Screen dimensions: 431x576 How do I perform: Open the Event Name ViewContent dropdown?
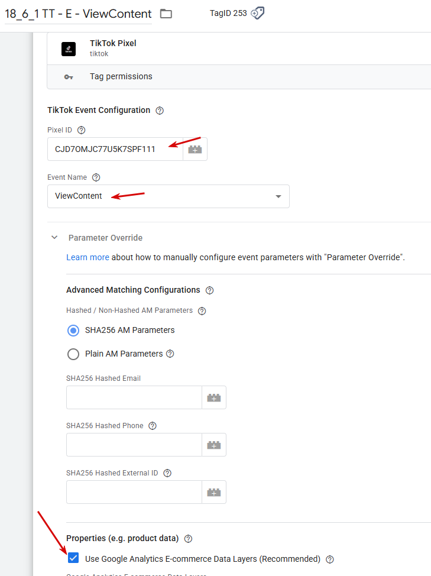point(168,196)
